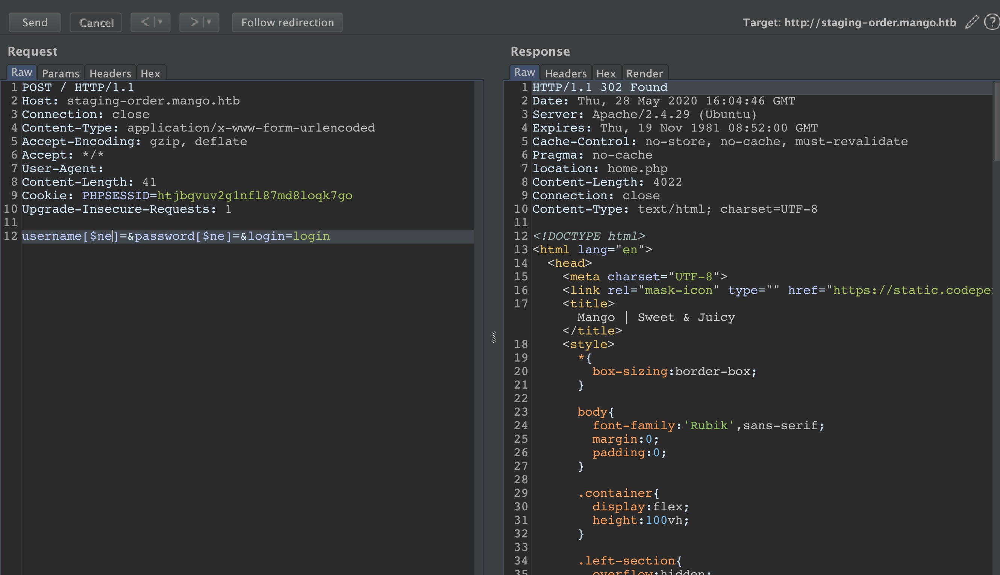The height and width of the screenshot is (575, 1000).
Task: Click the POST / HTTP/1.1 request line
Action: tap(78, 87)
